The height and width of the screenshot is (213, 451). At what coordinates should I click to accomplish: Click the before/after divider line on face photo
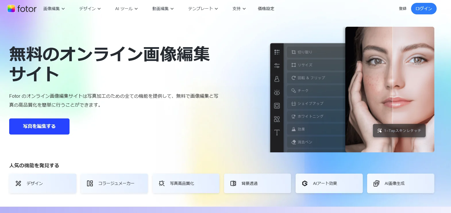392,89
